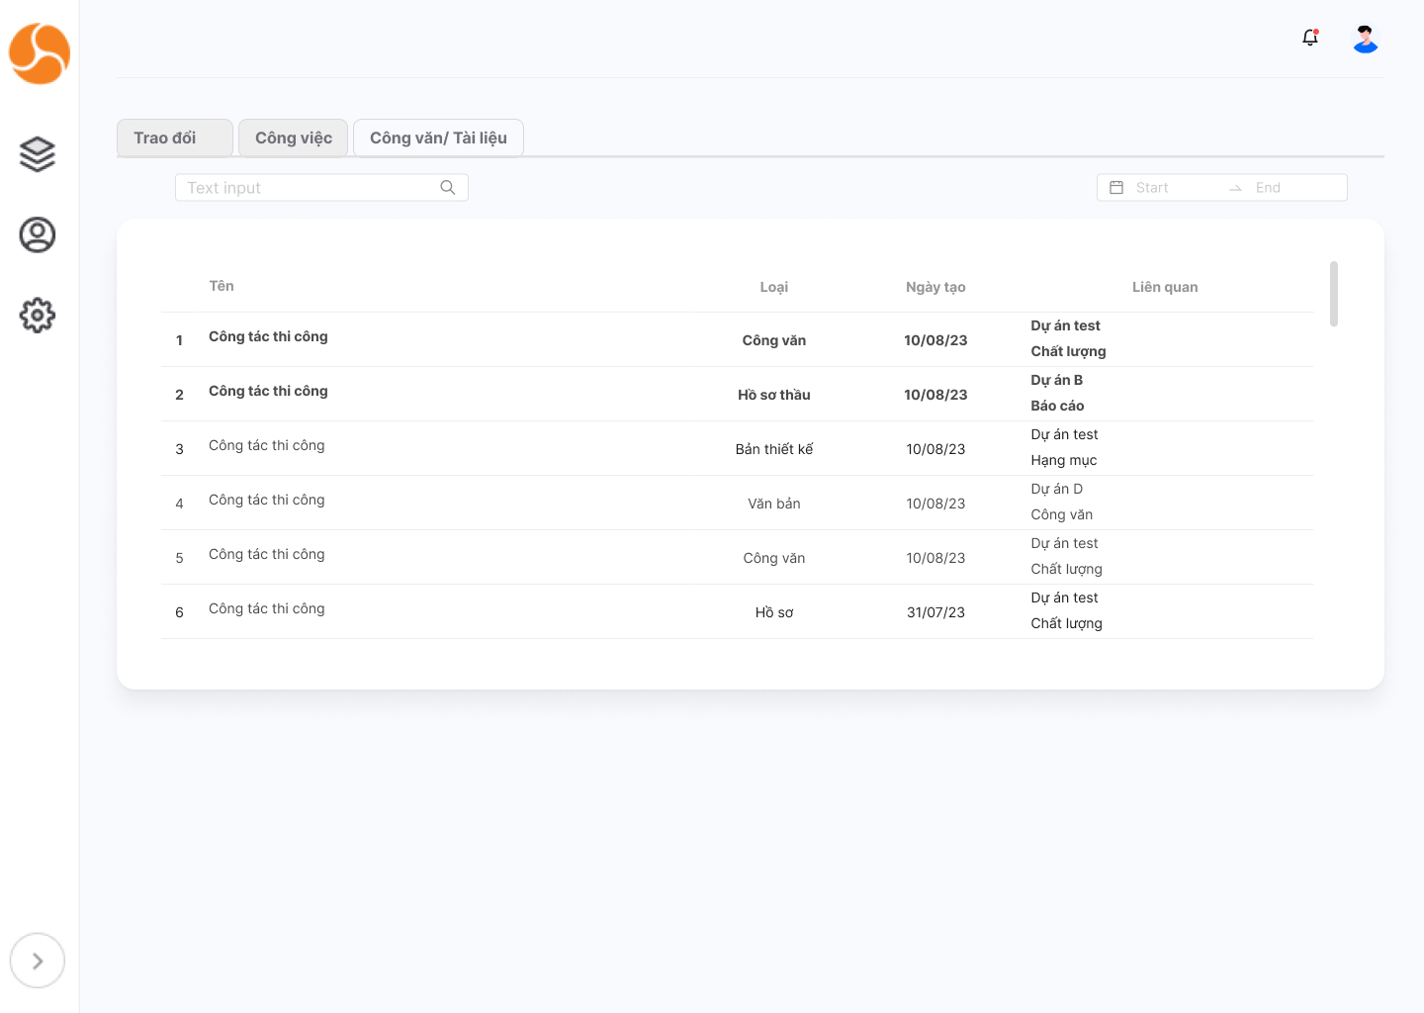This screenshot has width=1424, height=1013.
Task: Click the Loại column header
Action: (x=774, y=287)
